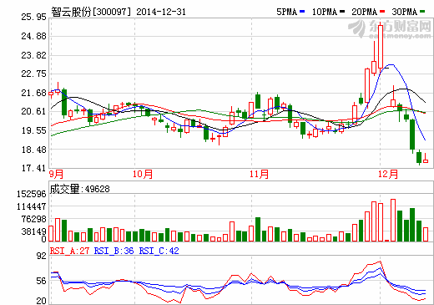Click the 24.88 price axis label
This screenshot has width=434, height=305.
[x=33, y=36]
